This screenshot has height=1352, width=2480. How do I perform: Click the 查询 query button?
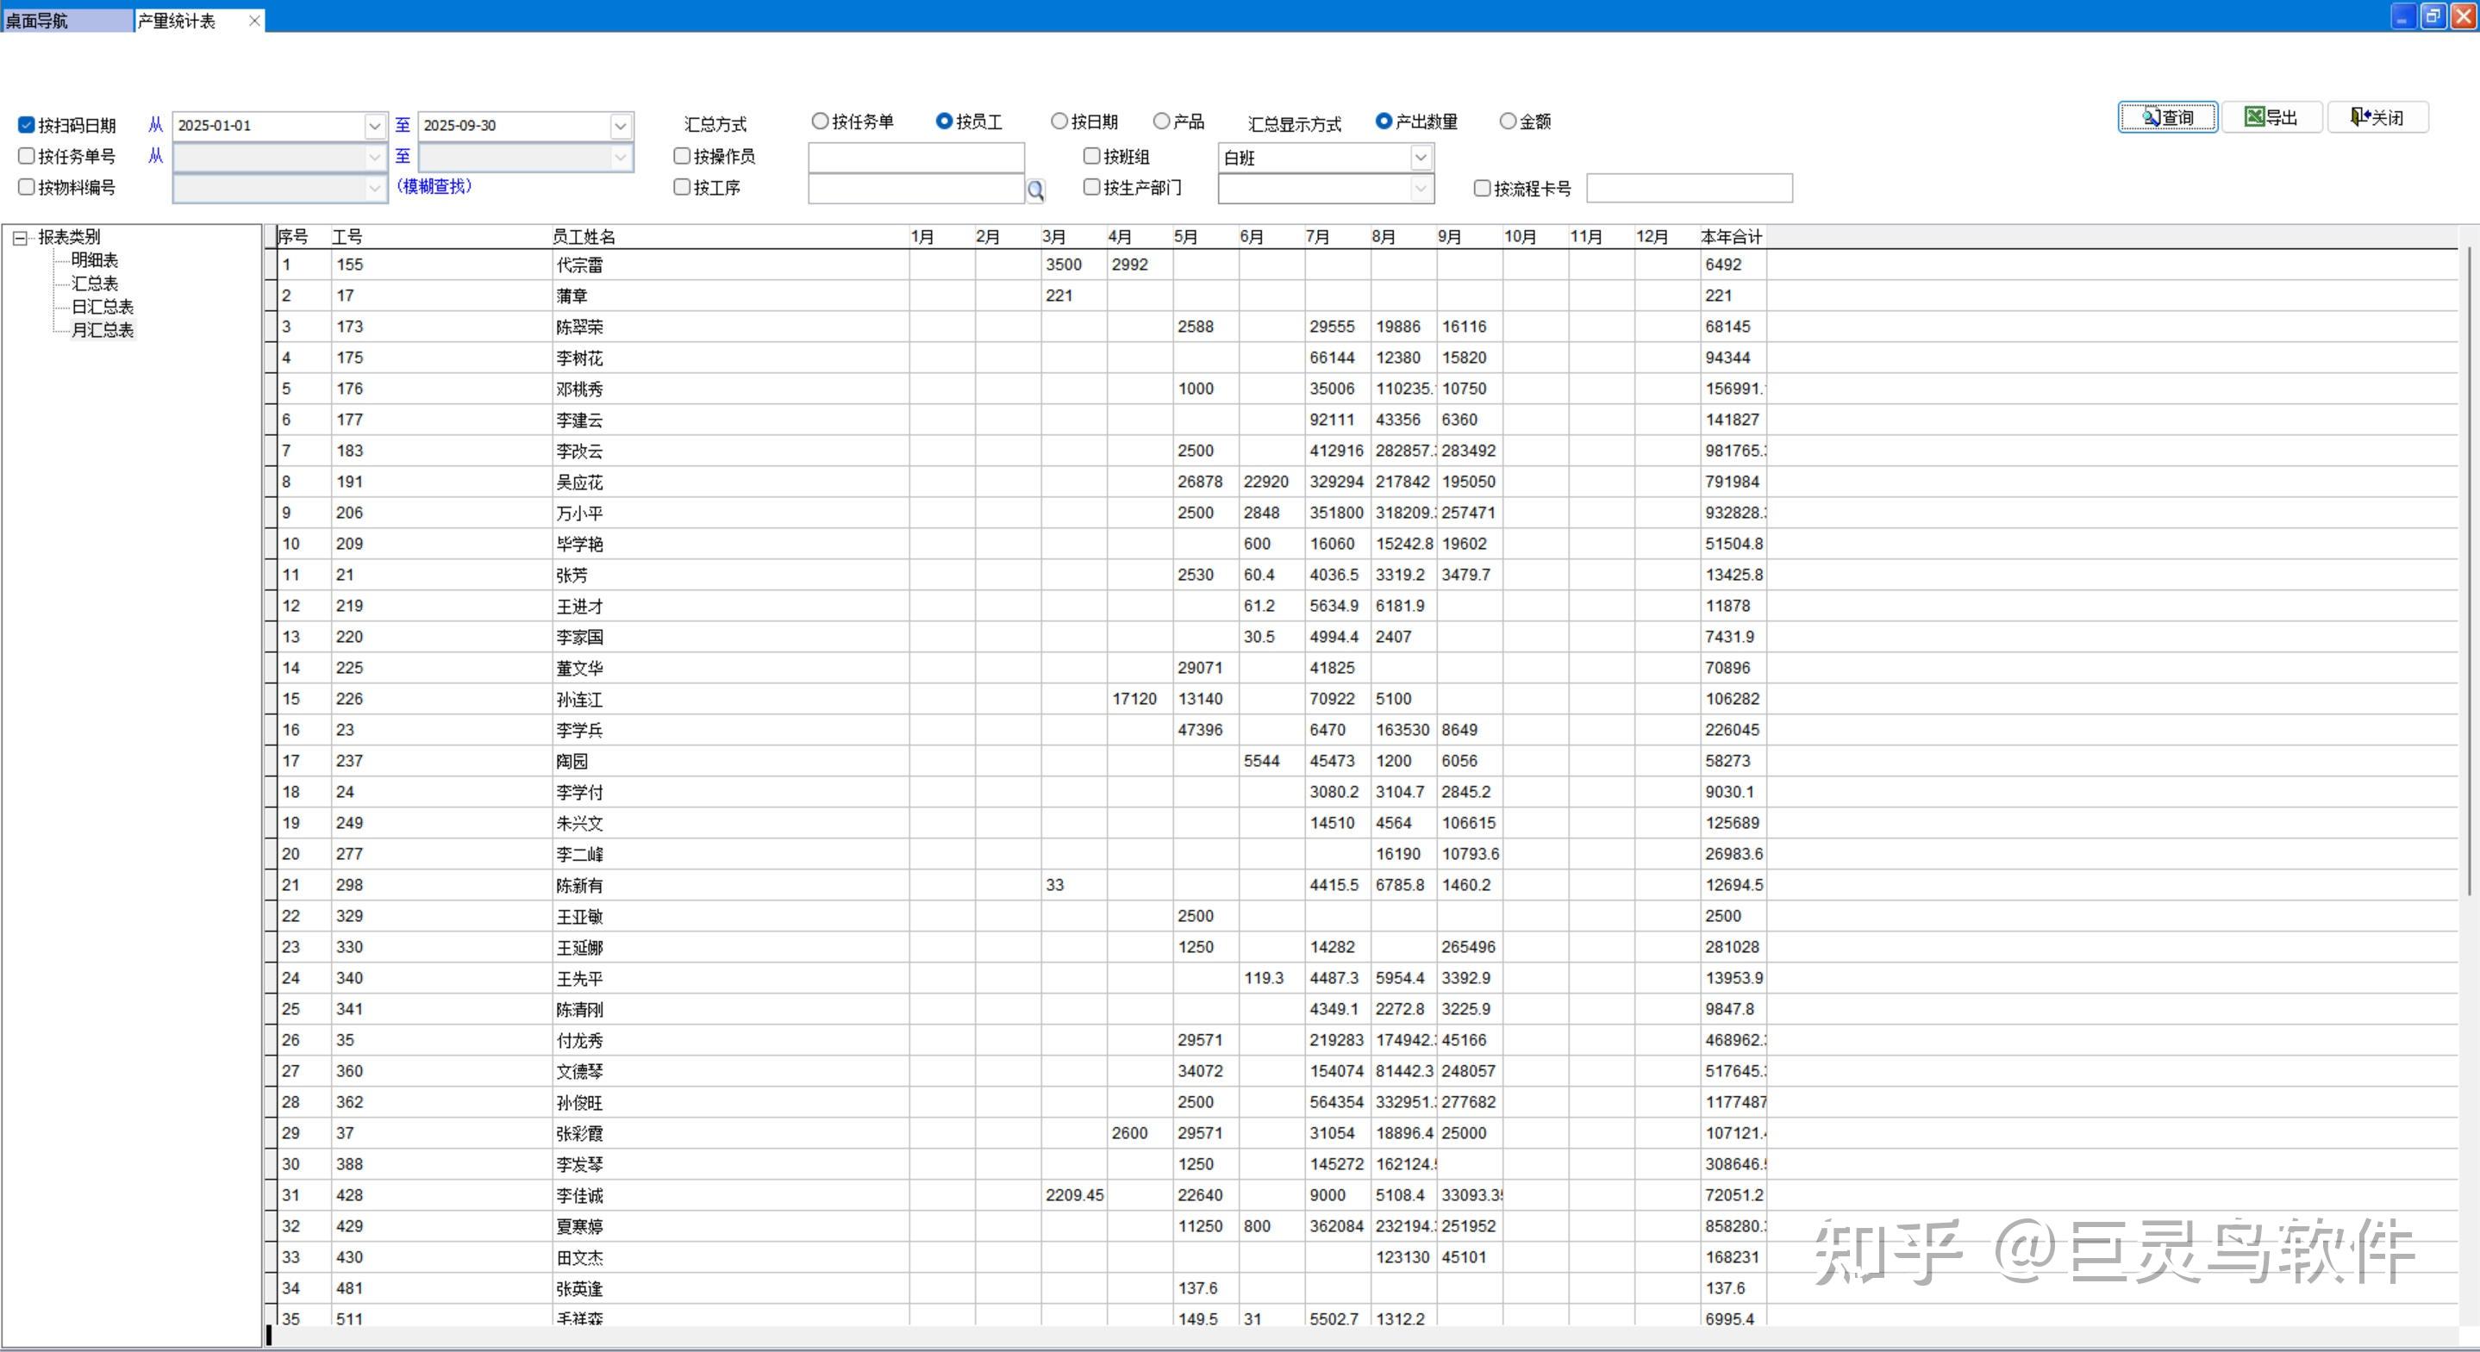click(x=2167, y=117)
